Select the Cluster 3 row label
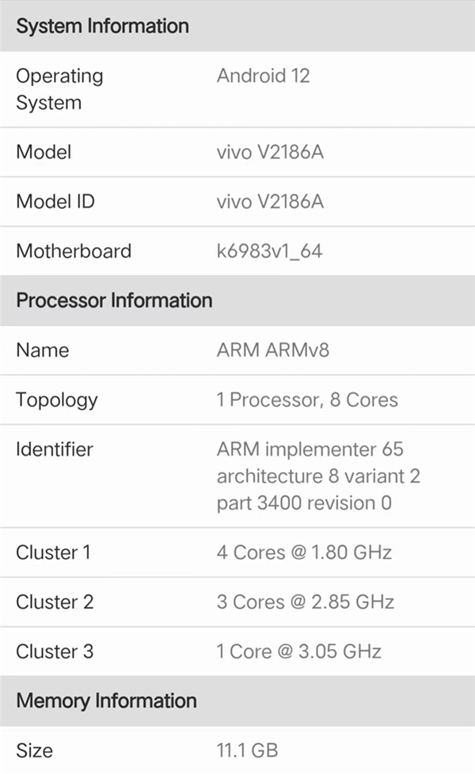 click(55, 652)
